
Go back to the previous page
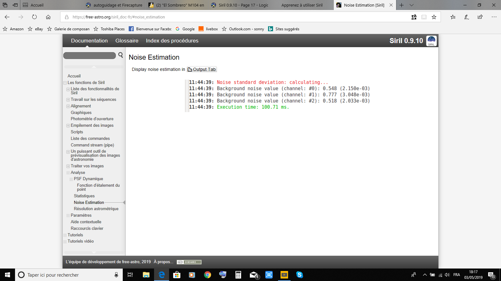[7, 17]
